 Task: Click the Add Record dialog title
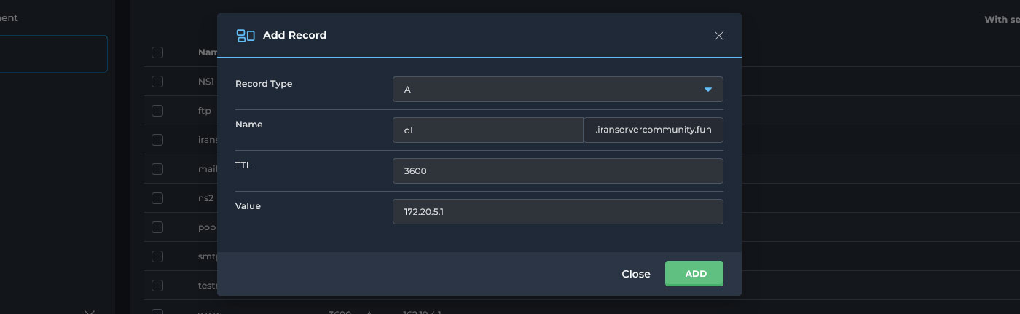(294, 35)
